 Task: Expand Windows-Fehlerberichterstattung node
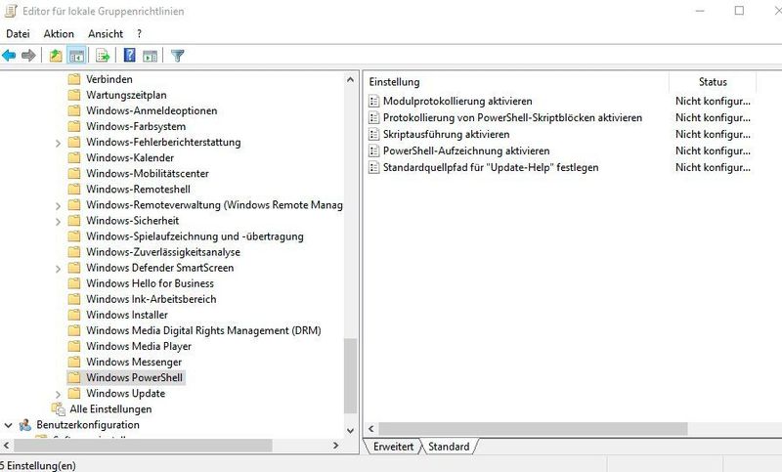pos(58,143)
